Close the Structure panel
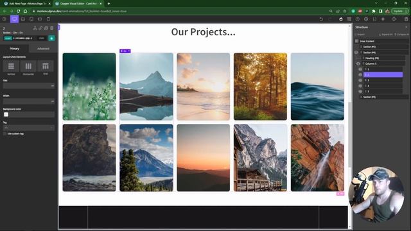The width and height of the screenshot is (411, 231). click(407, 27)
